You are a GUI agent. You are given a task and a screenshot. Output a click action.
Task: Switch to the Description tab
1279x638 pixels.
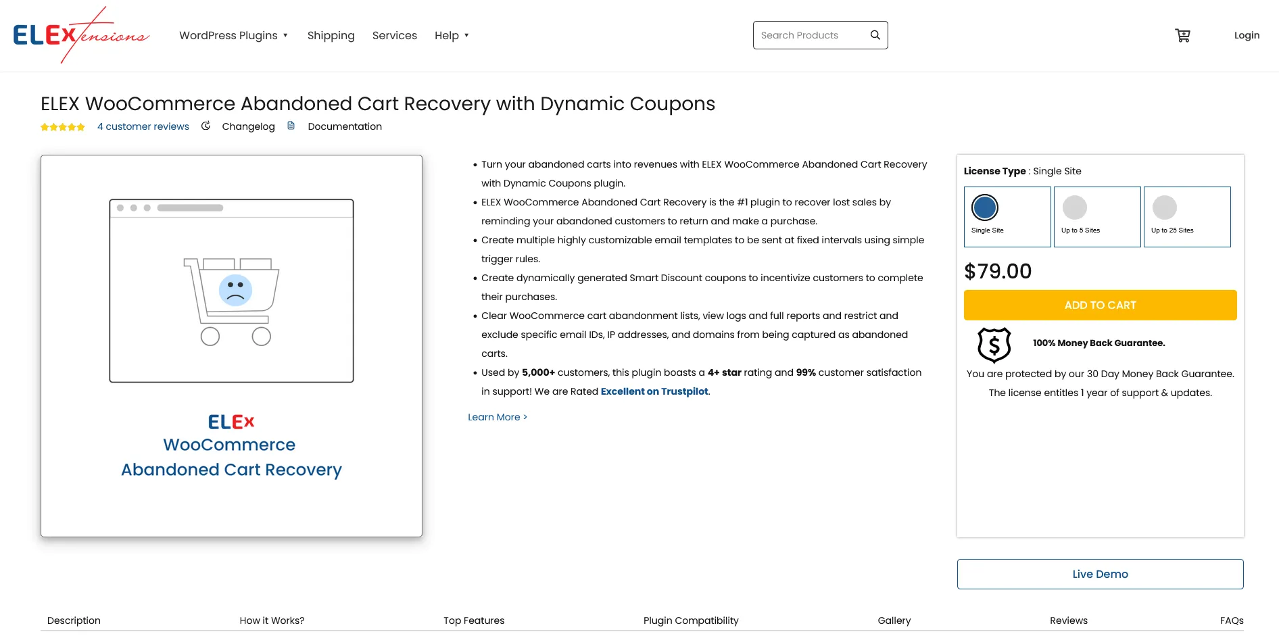[74, 620]
